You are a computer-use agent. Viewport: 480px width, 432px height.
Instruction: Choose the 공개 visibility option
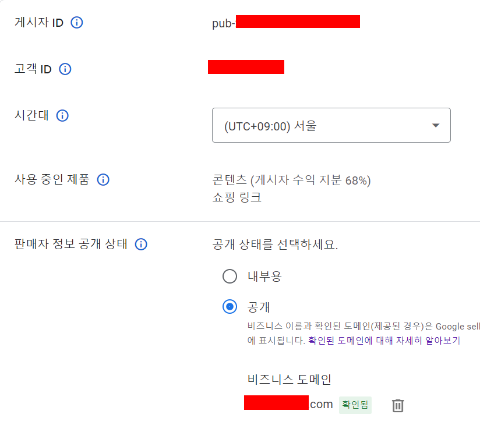230,307
